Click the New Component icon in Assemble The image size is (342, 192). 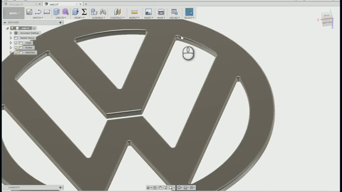click(x=94, y=12)
